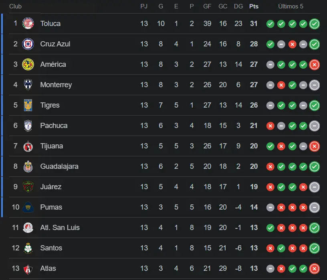The height and width of the screenshot is (280, 327).
Task: Open the Juárez team link
Action: click(x=50, y=187)
